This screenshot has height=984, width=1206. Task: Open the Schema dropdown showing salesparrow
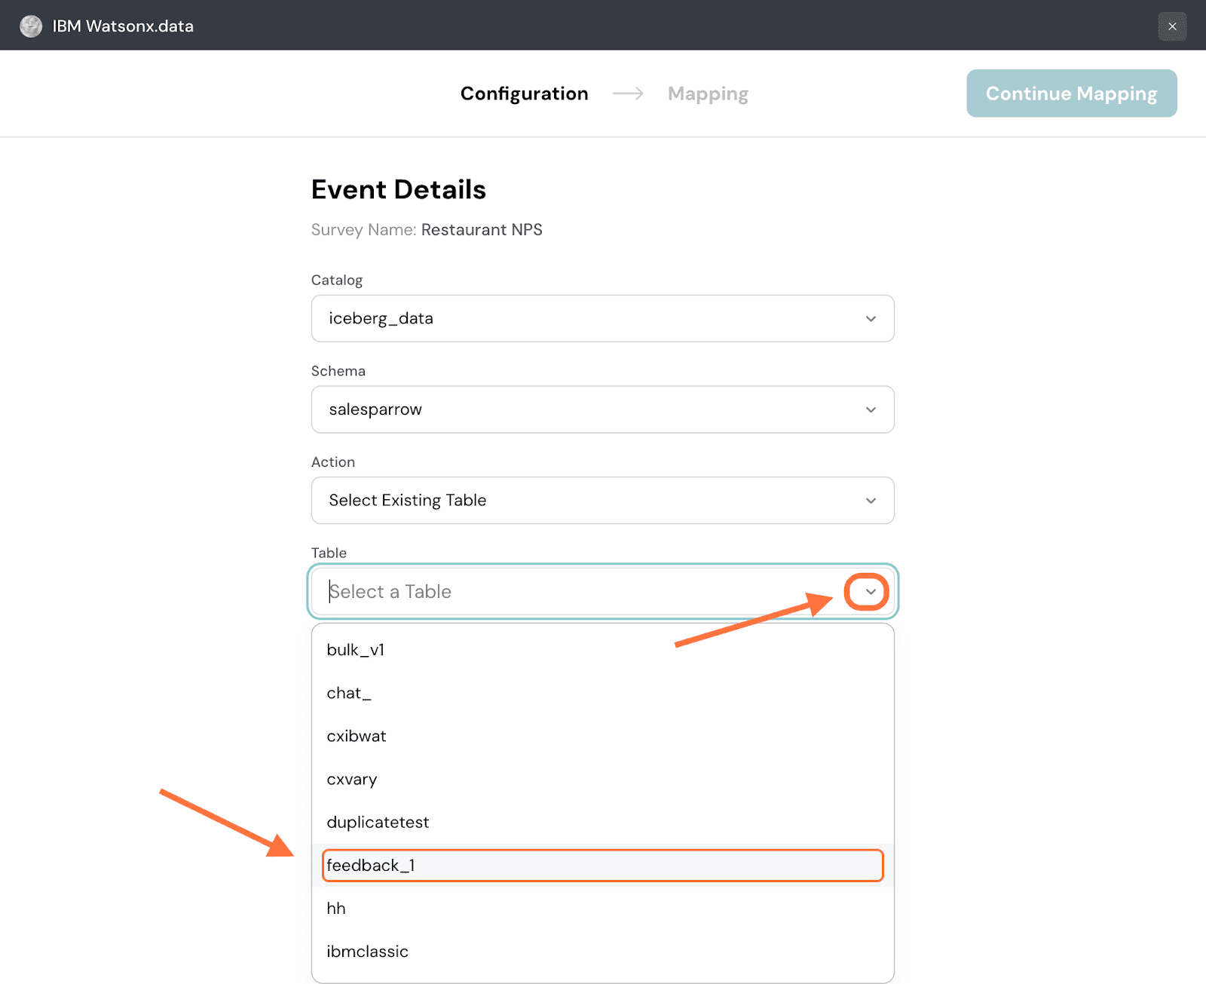tap(588, 409)
